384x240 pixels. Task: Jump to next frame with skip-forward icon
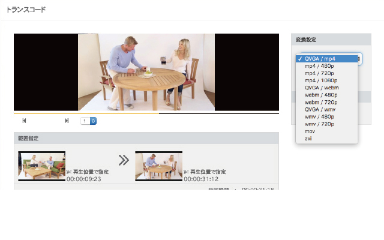(67, 121)
